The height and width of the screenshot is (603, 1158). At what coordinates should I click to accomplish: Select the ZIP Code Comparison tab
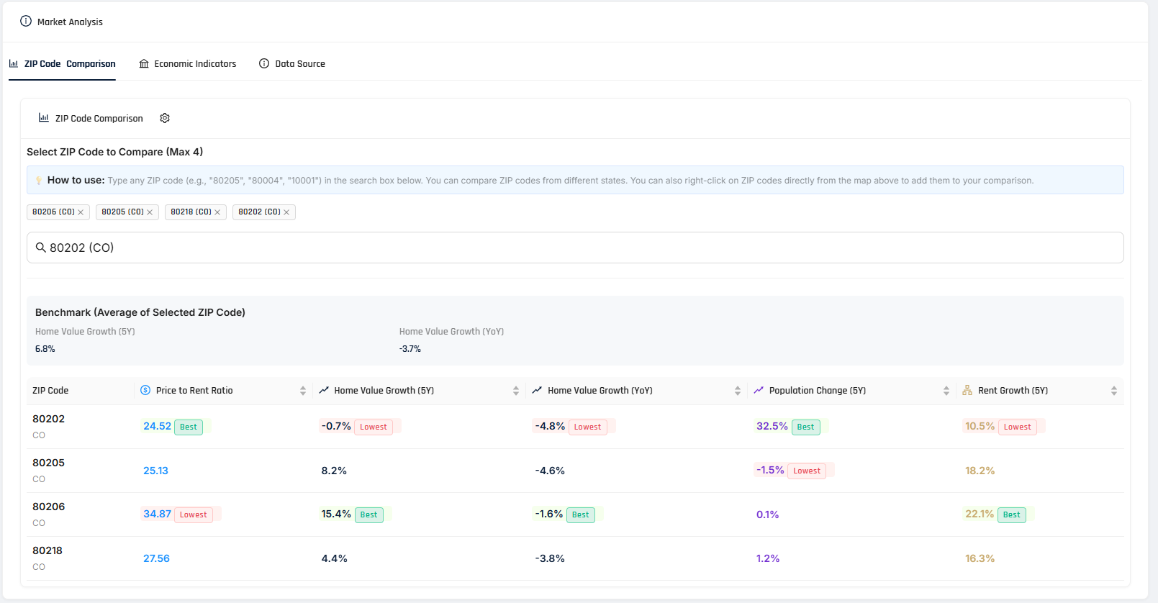click(63, 64)
